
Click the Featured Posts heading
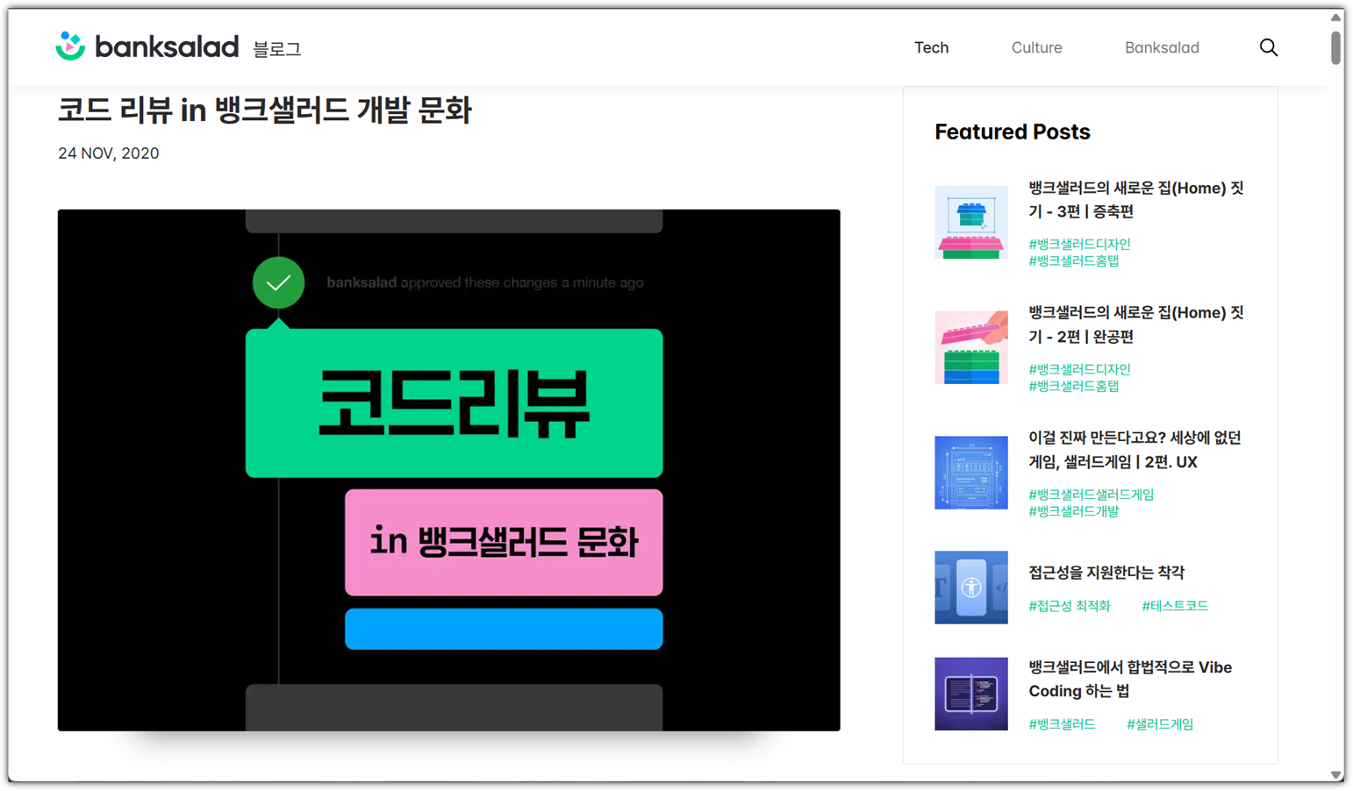pos(1013,132)
